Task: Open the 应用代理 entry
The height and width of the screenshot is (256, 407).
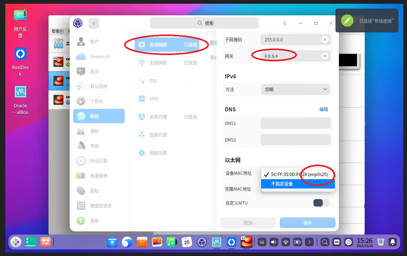Action: tap(167, 135)
